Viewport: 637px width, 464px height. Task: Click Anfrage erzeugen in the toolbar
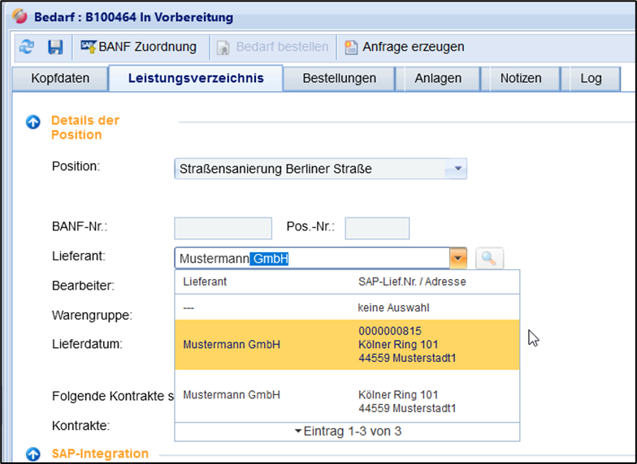click(405, 47)
